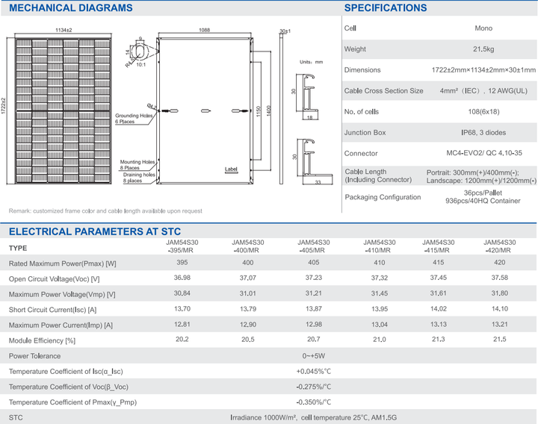
Task: Click the Imp value 13.21
Action: tap(500, 324)
